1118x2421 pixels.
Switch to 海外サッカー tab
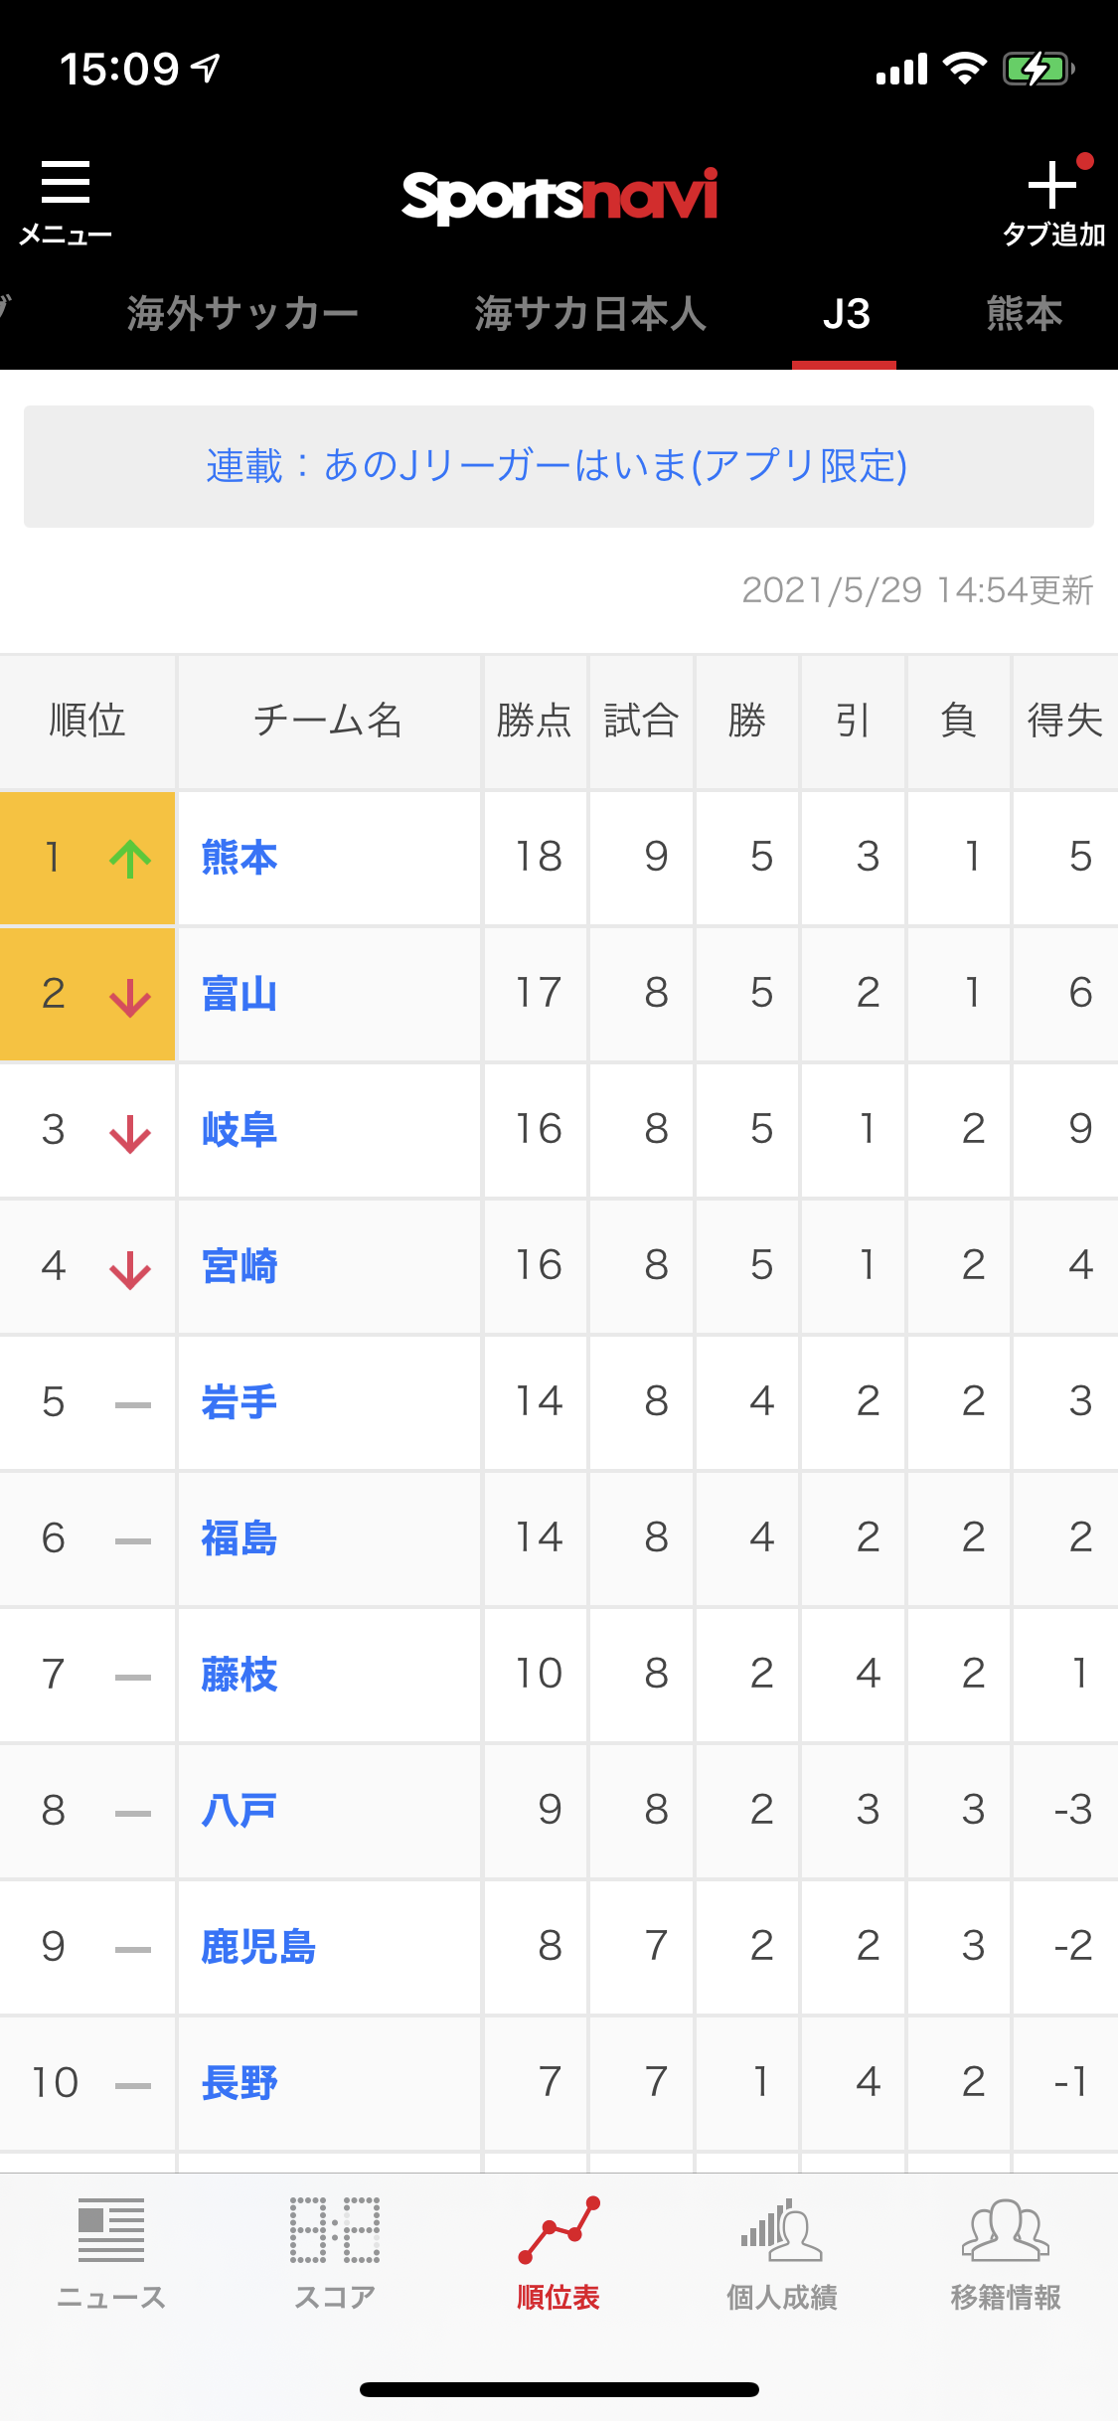[242, 314]
